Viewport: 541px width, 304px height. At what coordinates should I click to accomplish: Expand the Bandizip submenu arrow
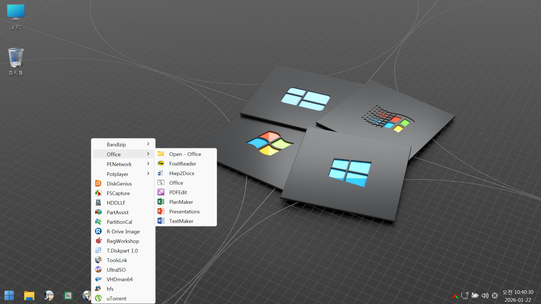coord(148,144)
